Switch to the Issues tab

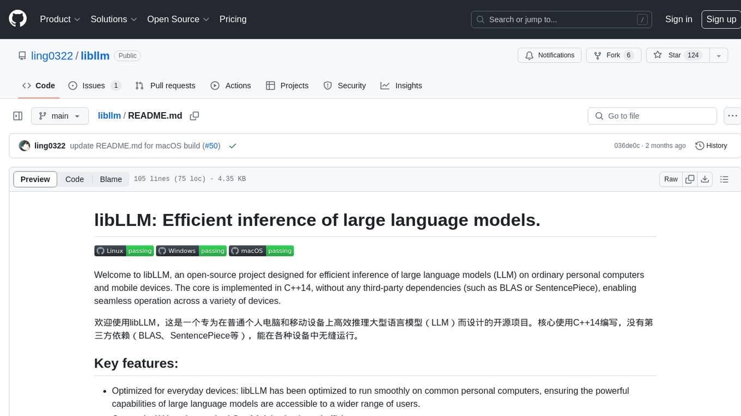tap(94, 85)
